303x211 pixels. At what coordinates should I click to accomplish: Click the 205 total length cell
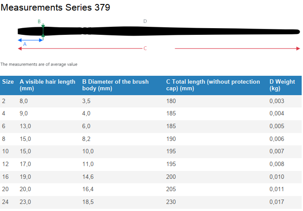click(x=171, y=189)
